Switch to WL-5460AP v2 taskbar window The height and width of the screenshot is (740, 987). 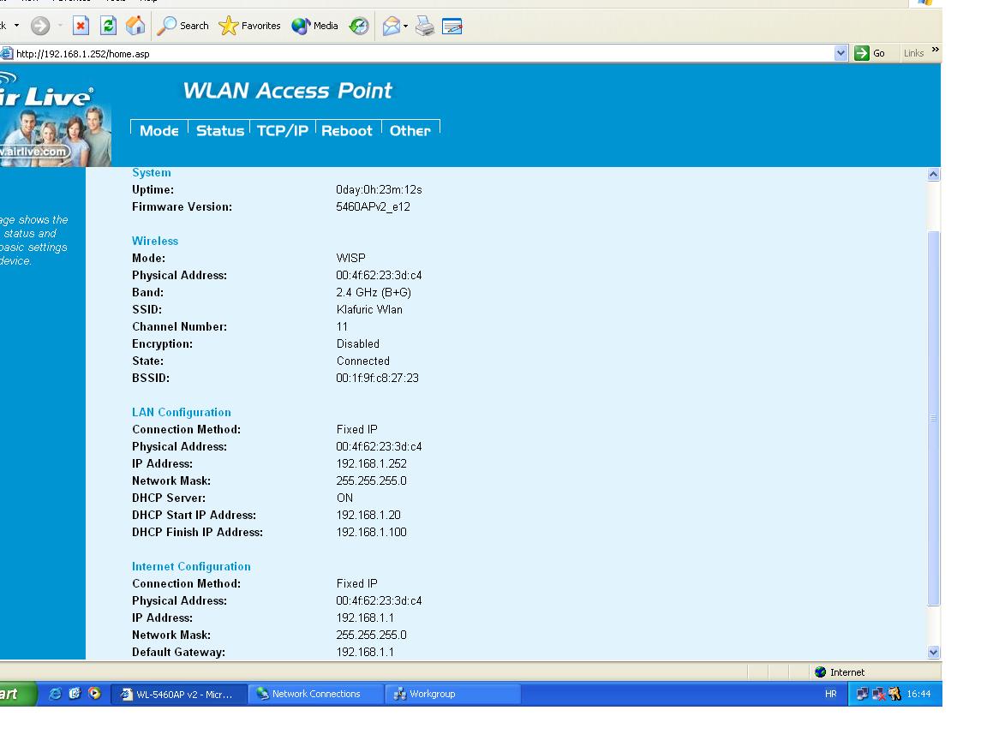[177, 694]
